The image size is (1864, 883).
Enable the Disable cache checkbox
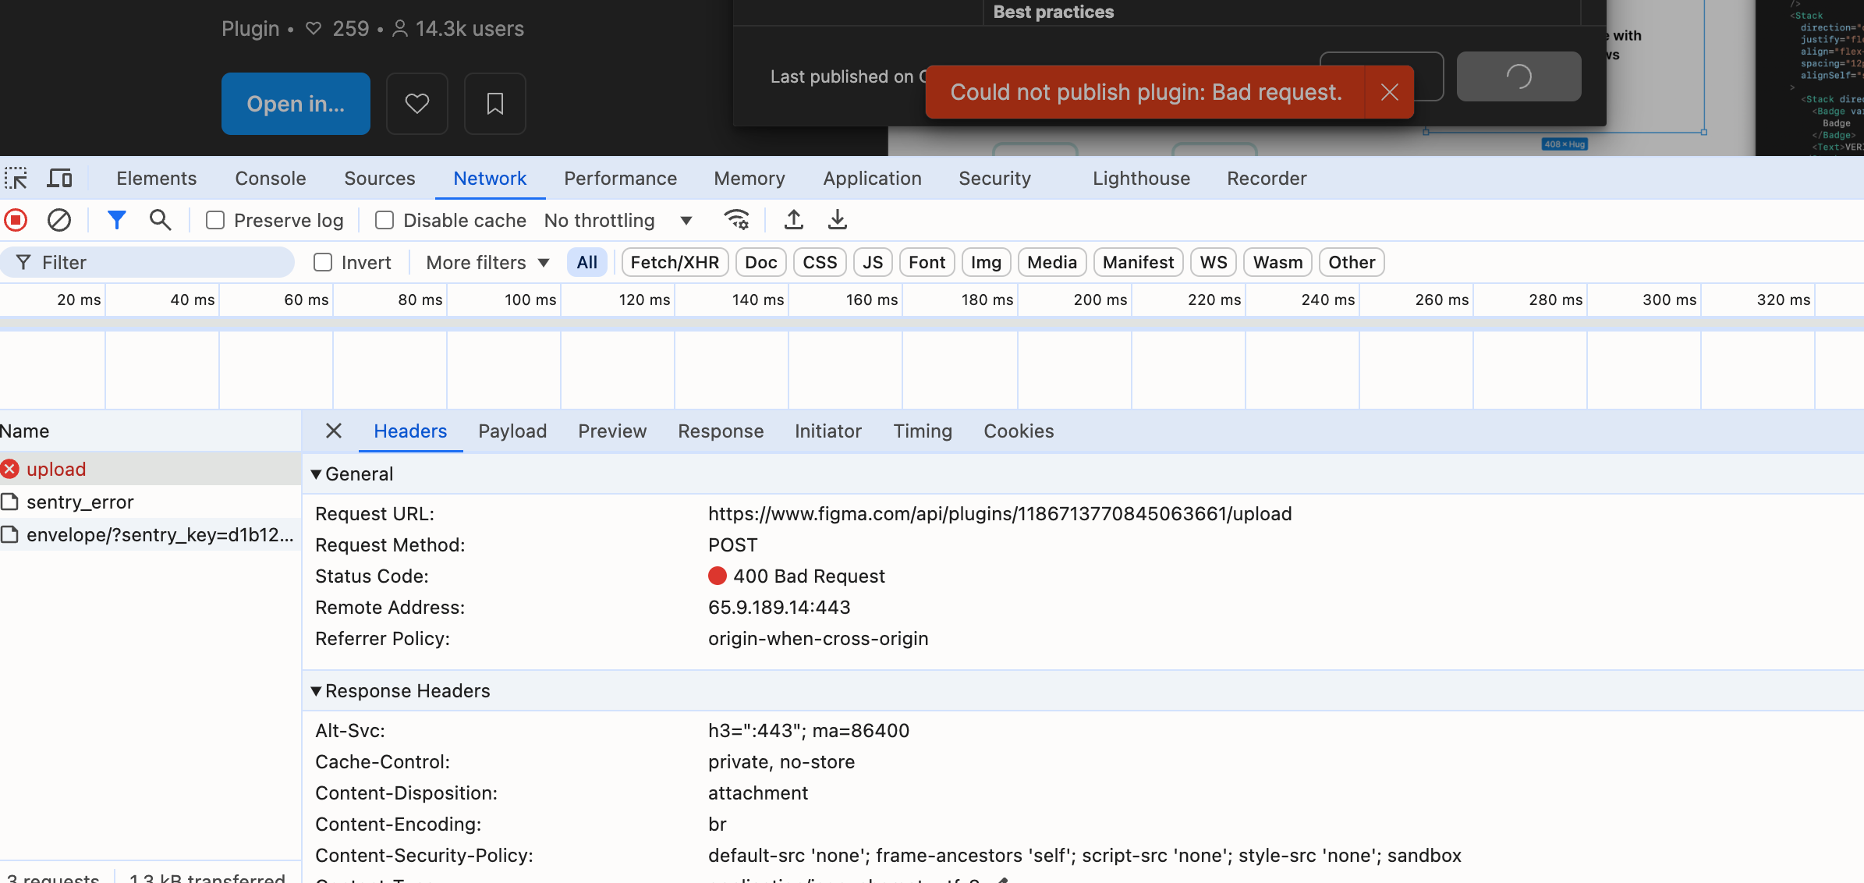tap(384, 221)
